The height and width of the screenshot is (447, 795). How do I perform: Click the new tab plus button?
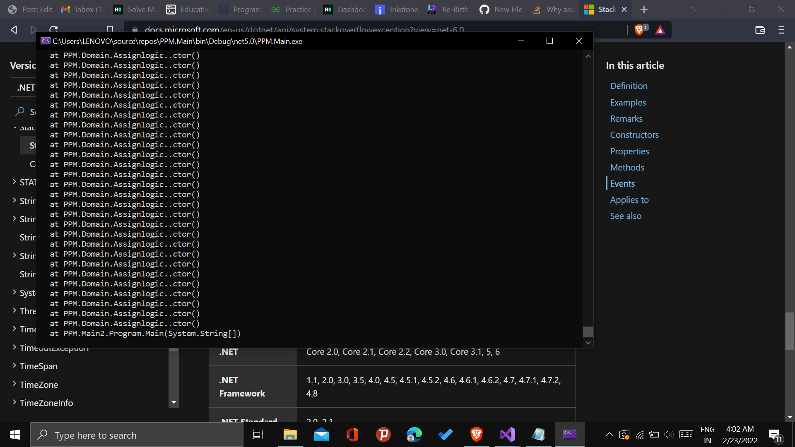(x=644, y=9)
